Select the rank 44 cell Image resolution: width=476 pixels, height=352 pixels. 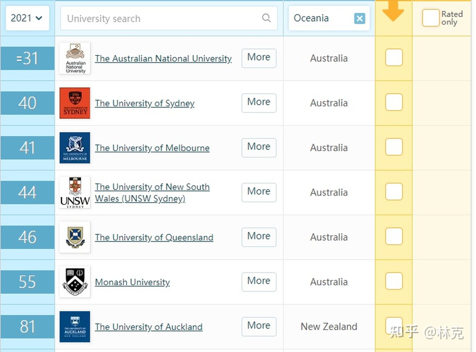pos(27,193)
